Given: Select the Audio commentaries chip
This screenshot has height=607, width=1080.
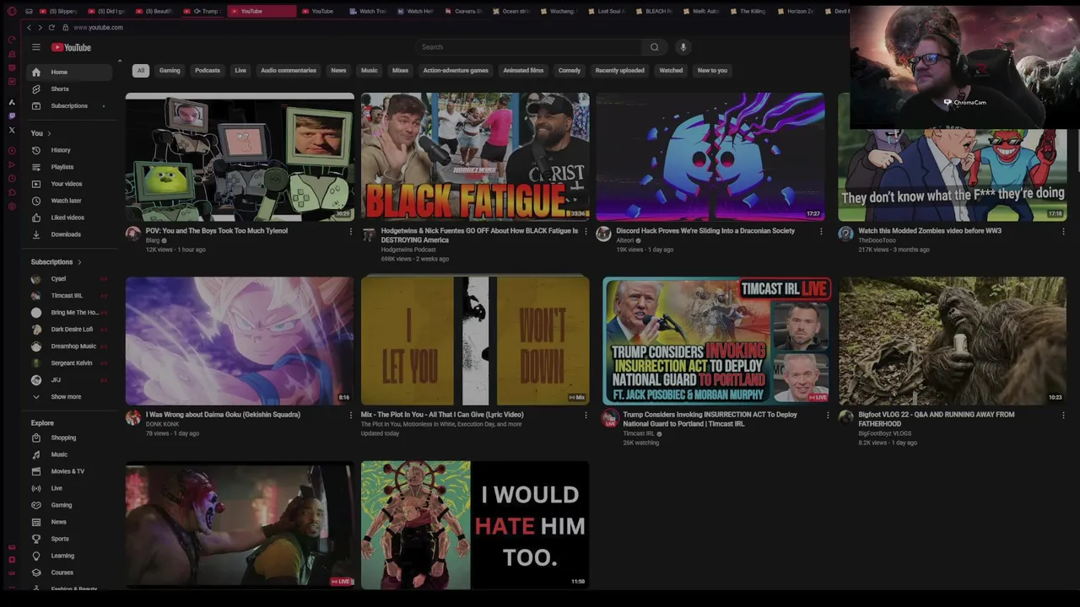Looking at the screenshot, I should tap(289, 71).
